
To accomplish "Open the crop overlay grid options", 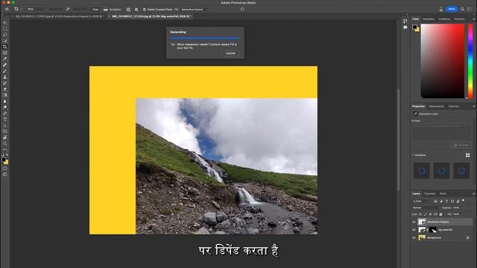I will point(128,10).
